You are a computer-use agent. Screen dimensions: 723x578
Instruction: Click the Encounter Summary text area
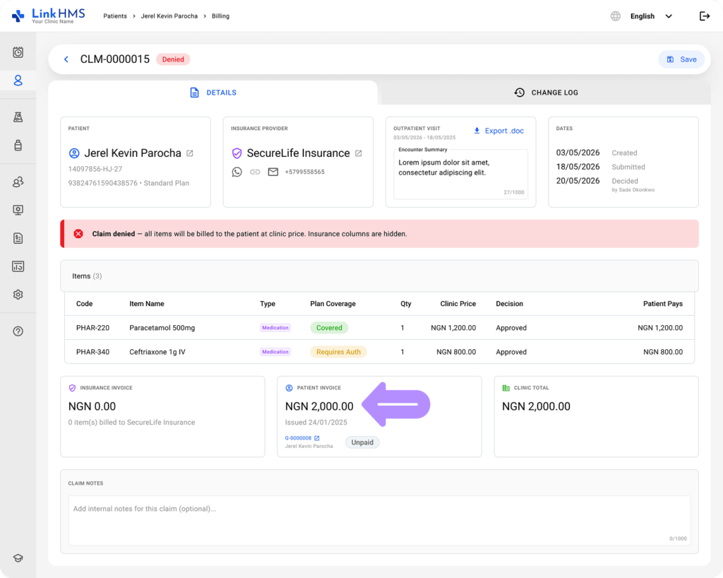460,174
